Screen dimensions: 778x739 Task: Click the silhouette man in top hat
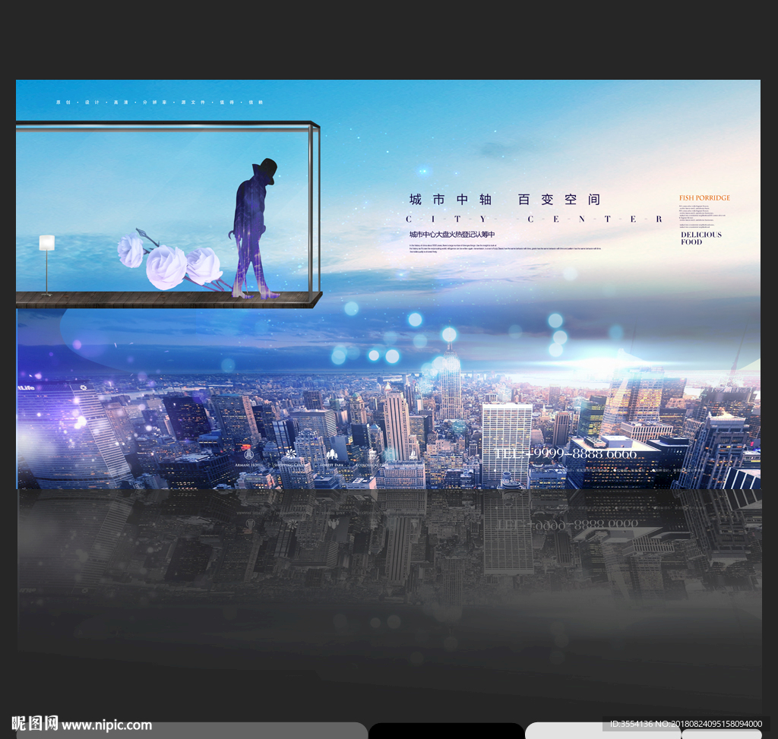pos(255,228)
